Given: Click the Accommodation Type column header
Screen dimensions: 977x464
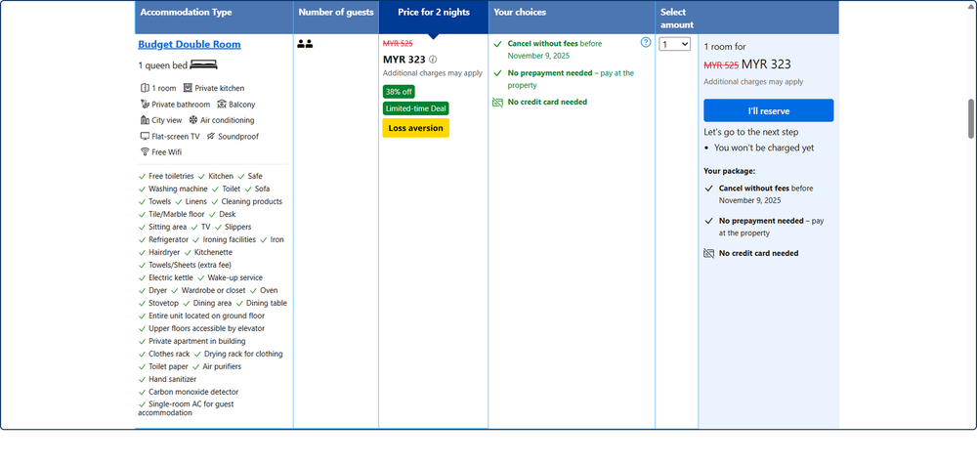Looking at the screenshot, I should click(x=214, y=18).
